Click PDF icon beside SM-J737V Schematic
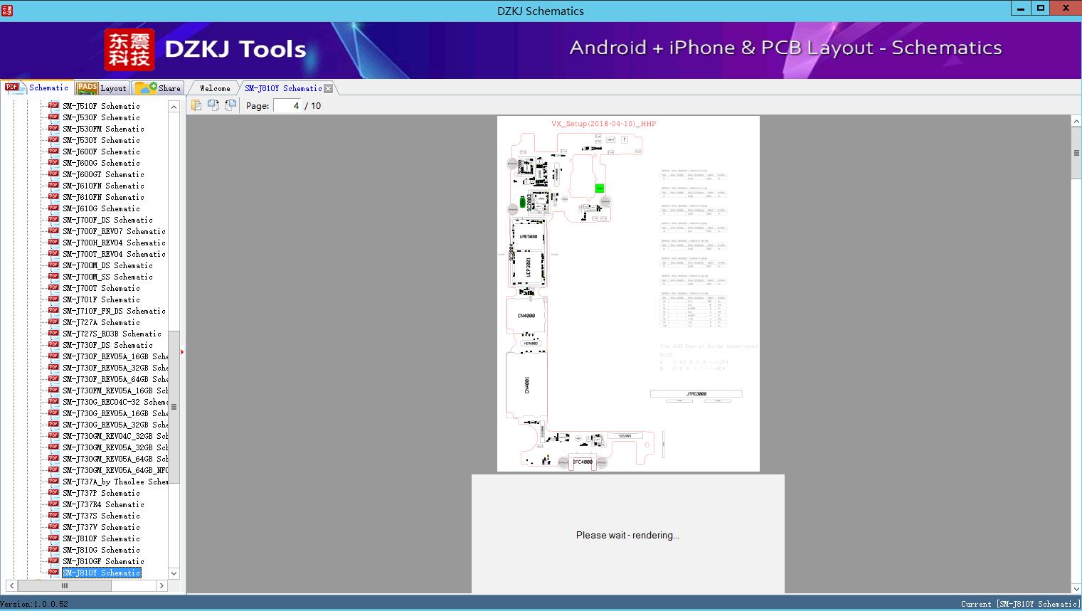Image resolution: width=1082 pixels, height=611 pixels. click(53, 526)
